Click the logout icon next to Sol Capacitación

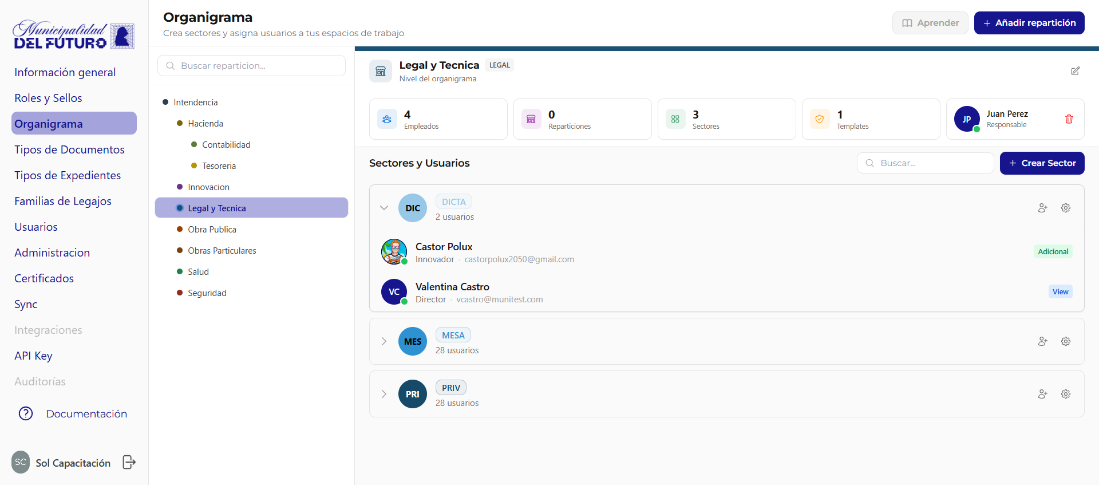[129, 462]
